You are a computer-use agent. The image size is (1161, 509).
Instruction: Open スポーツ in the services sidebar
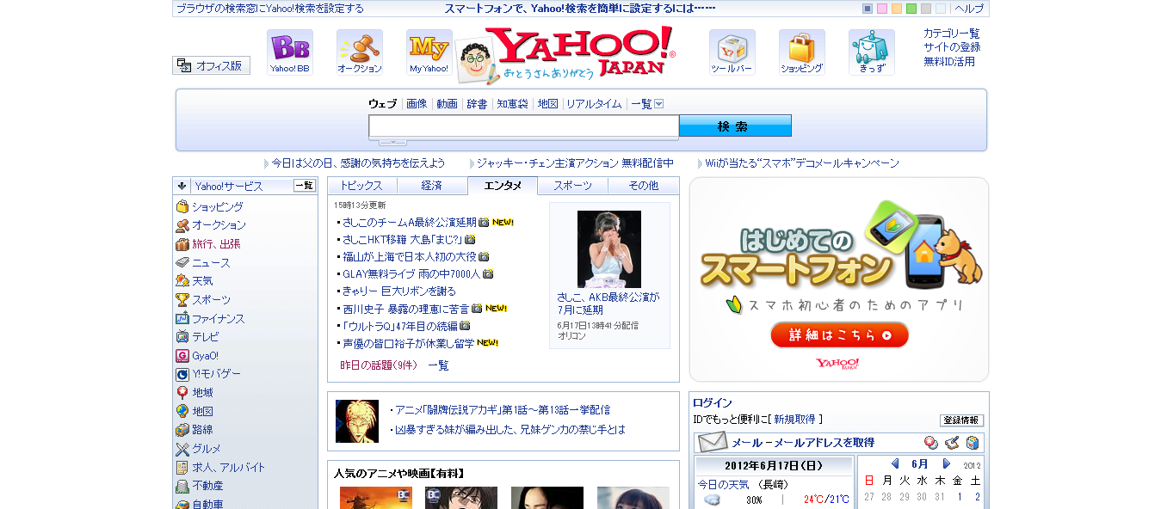[x=211, y=300]
